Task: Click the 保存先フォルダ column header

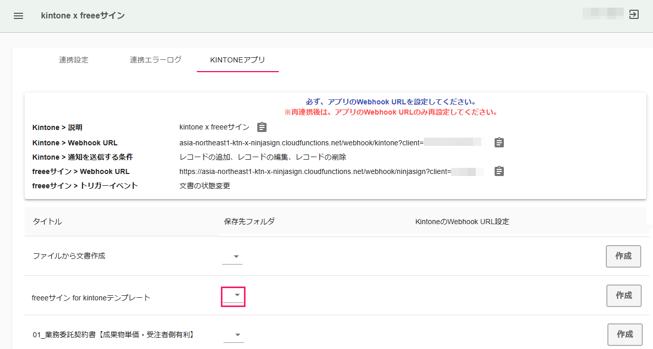Action: [249, 222]
